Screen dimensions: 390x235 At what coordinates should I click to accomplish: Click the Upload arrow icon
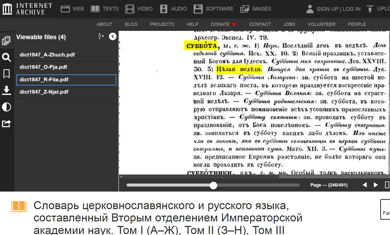click(x=370, y=9)
